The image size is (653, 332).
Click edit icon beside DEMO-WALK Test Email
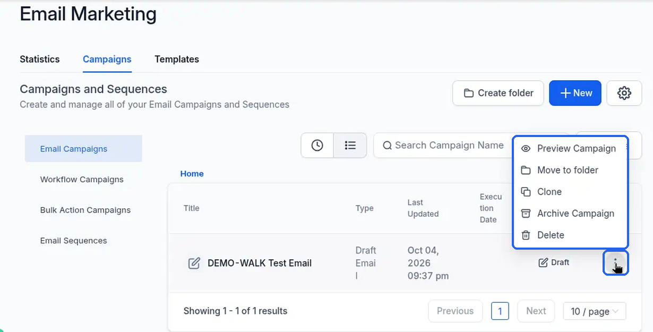pos(194,263)
